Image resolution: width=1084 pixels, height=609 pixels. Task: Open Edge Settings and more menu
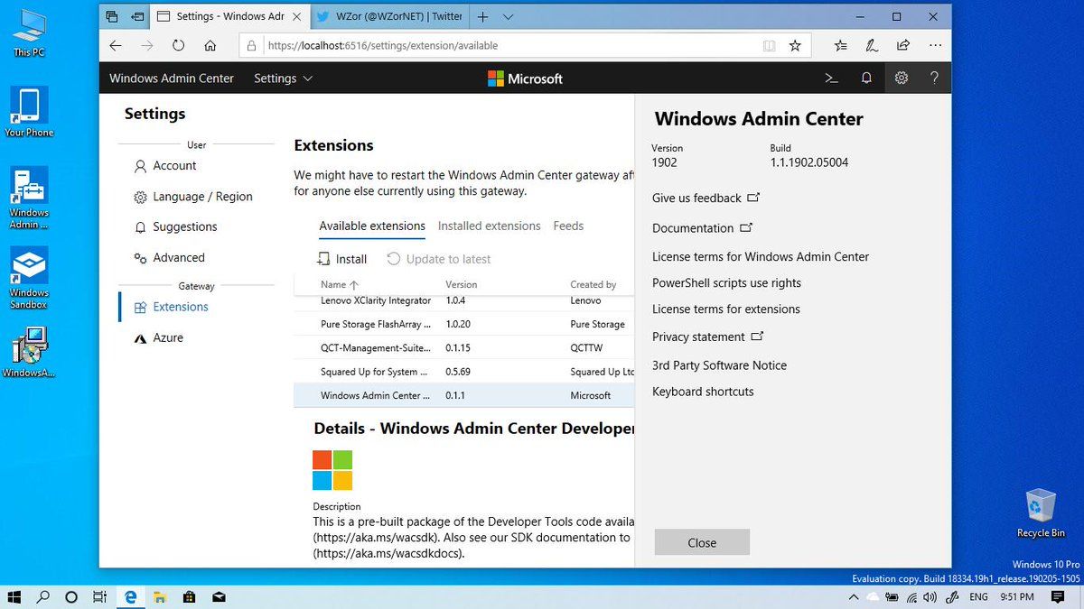pos(934,45)
